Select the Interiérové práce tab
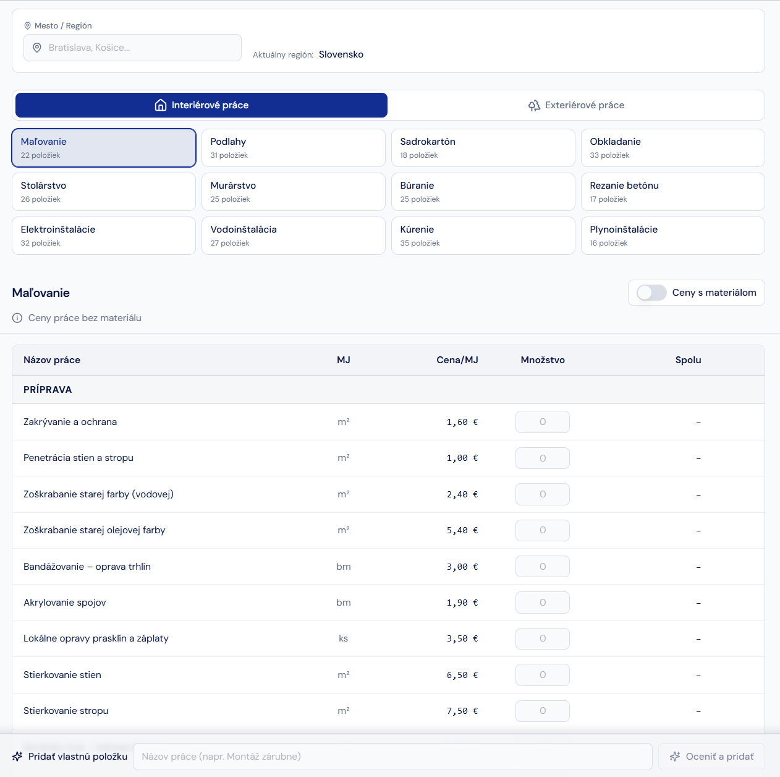780x777 pixels. point(201,105)
